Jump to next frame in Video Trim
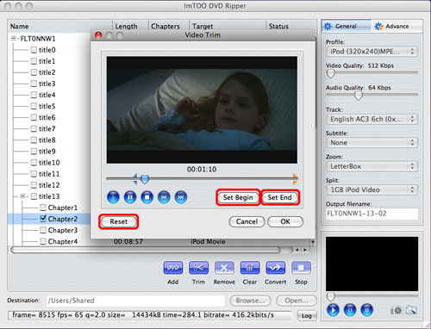This screenshot has height=329, width=431. 181,197
